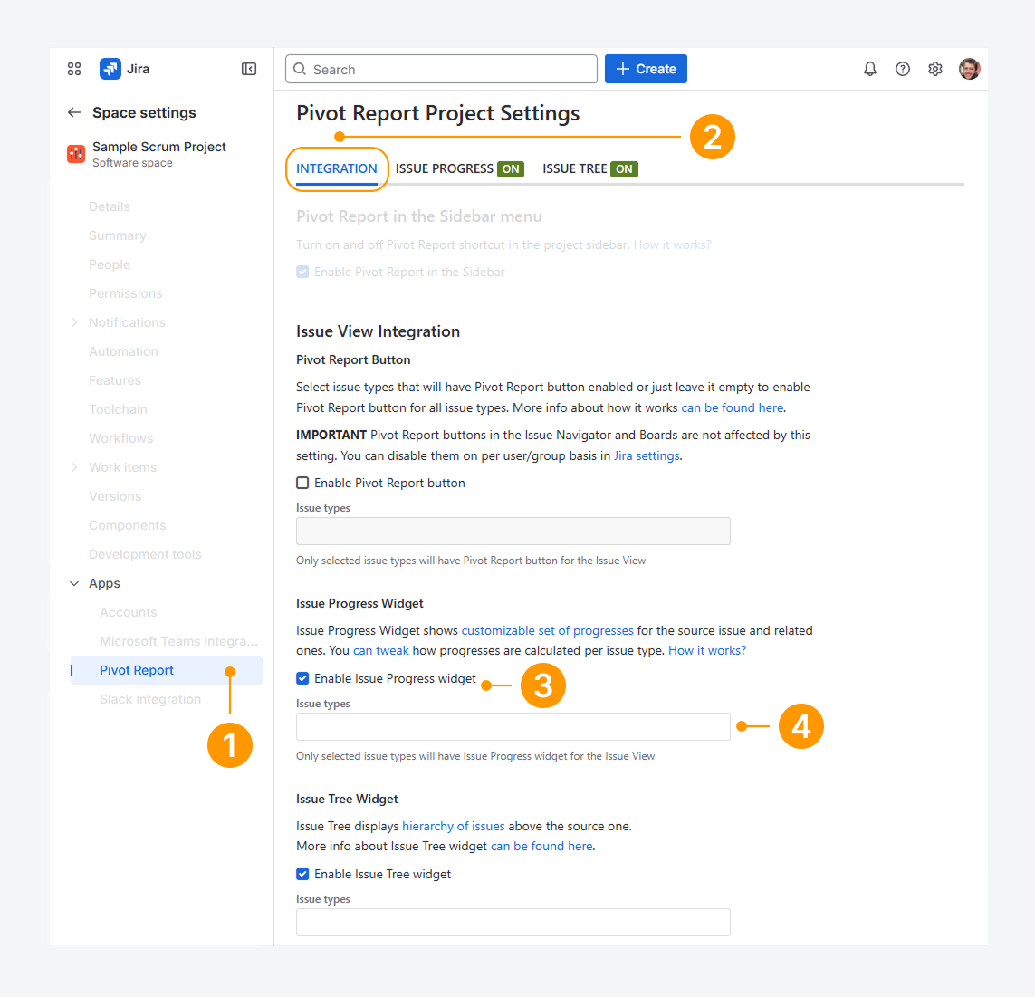Collapse the Apps section chevron
The height and width of the screenshot is (997, 1035).
coord(74,584)
